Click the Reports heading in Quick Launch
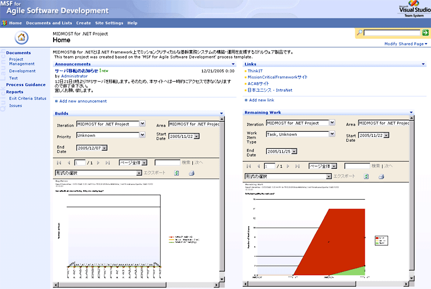Viewport: 431px width, 289px height. click(x=14, y=92)
